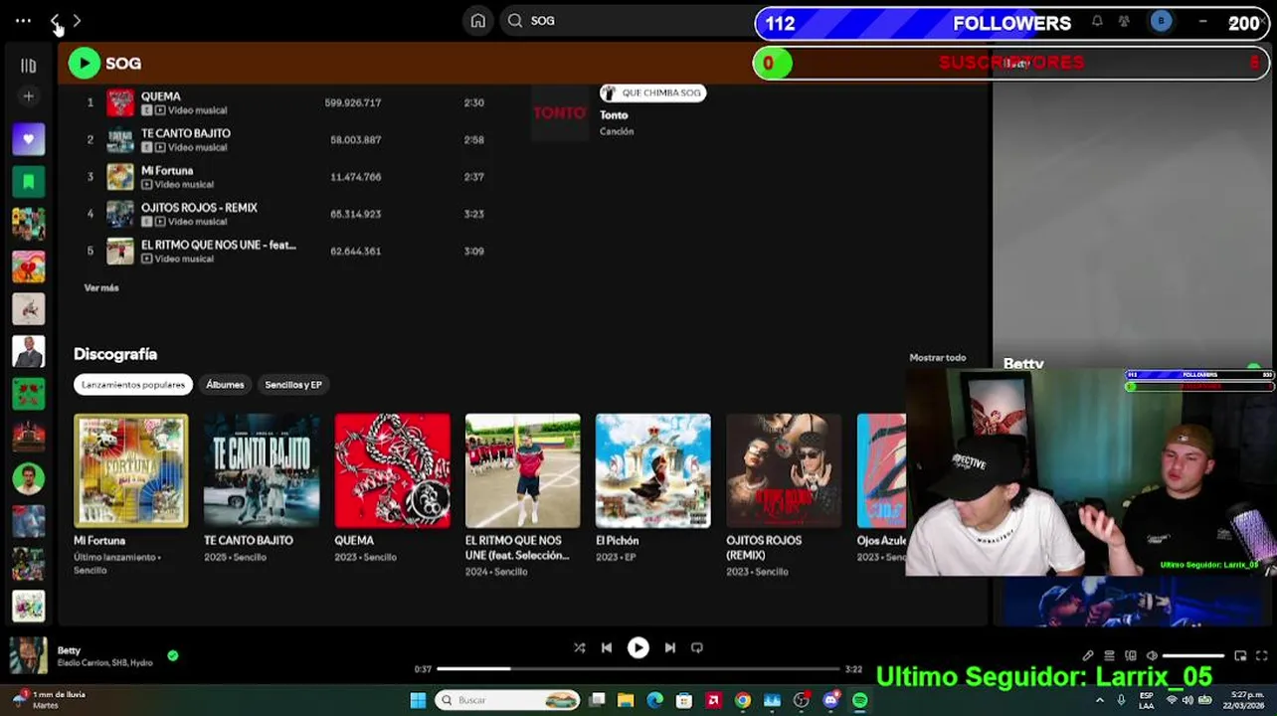The width and height of the screenshot is (1277, 716).
Task: Click the central play button in player
Action: [x=638, y=647]
